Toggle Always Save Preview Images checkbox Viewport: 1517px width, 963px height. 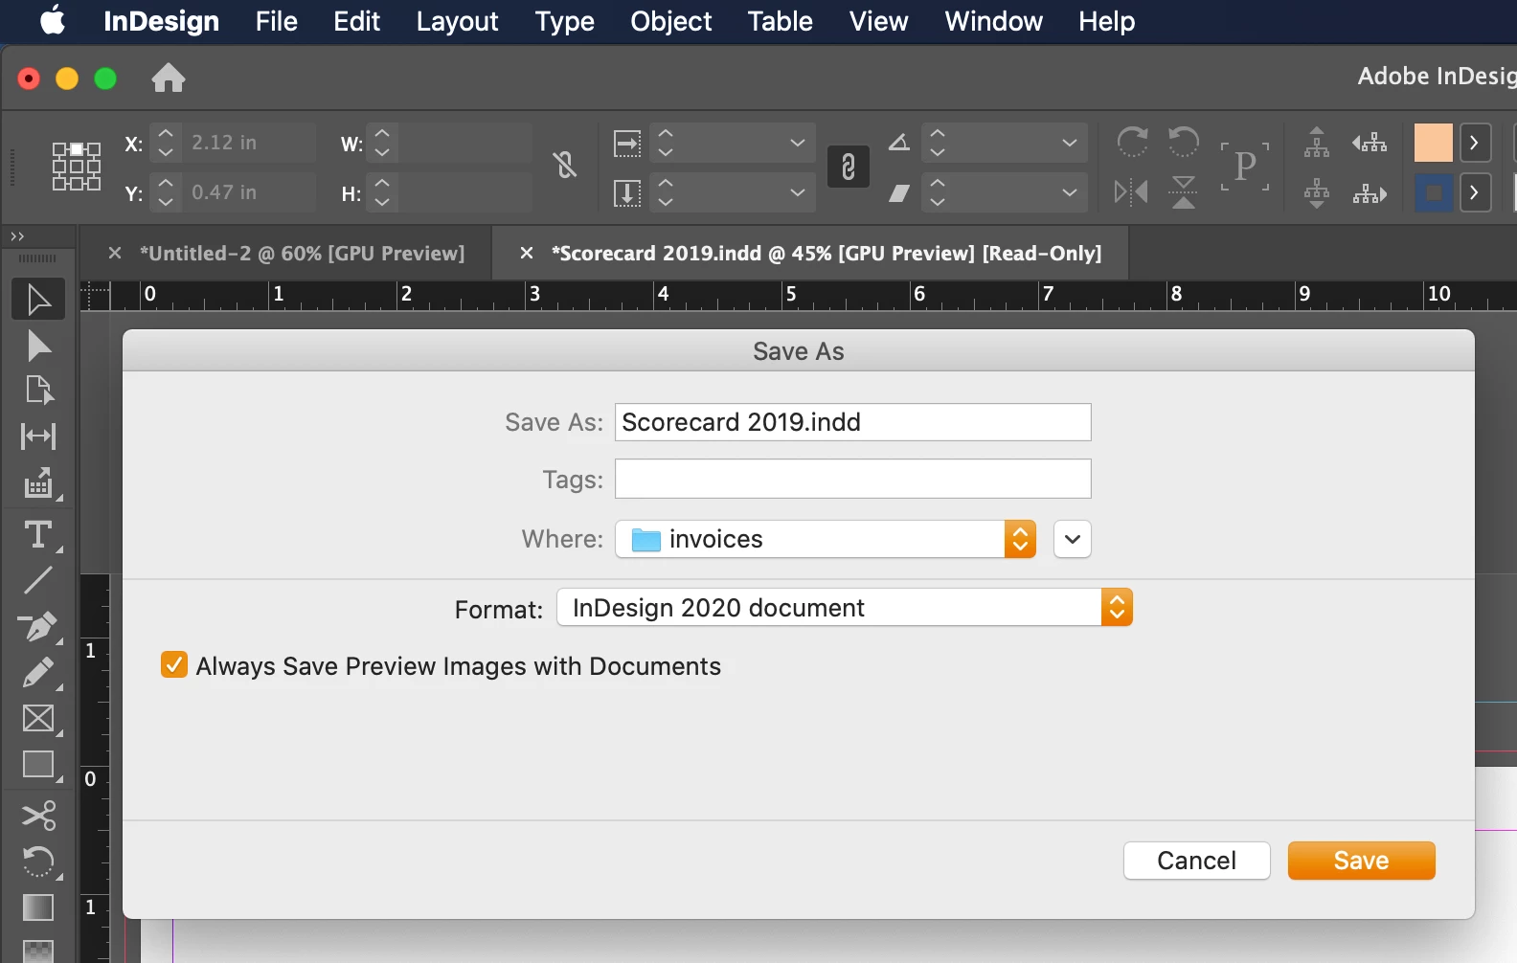click(174, 665)
